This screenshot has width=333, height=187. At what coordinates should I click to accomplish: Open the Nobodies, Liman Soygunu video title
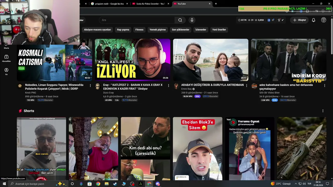(x=54, y=87)
